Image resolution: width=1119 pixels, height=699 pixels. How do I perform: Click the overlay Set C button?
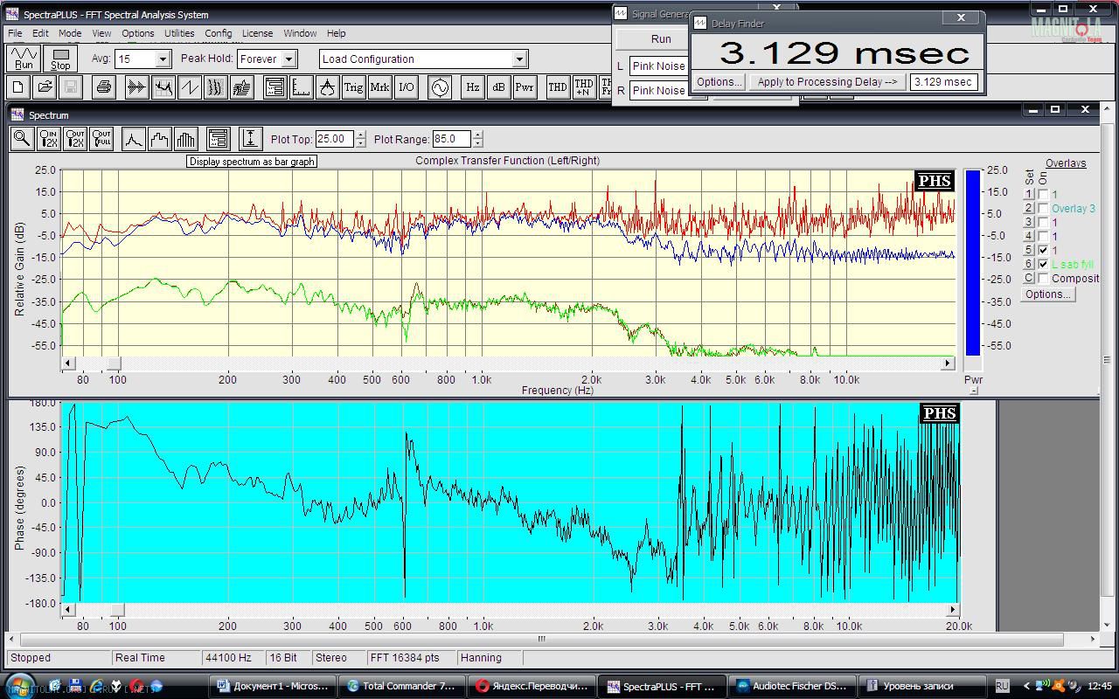click(x=1029, y=279)
